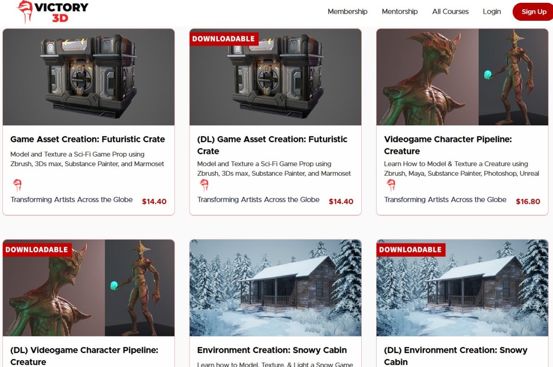Click author avatar icon on (DL) Futuristic Crate card
Viewport: 553px width, 367px height.
point(204,185)
